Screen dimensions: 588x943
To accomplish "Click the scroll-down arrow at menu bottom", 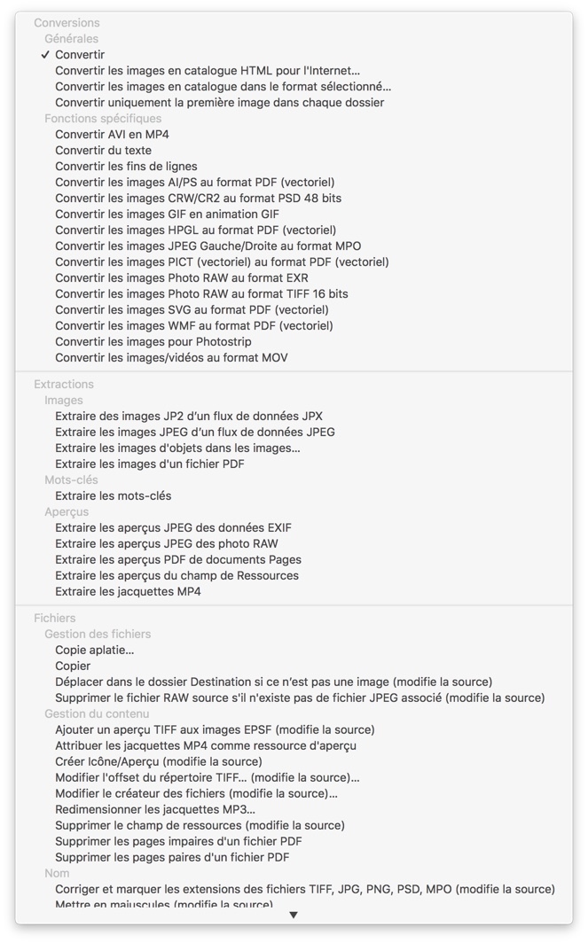I will pyautogui.click(x=294, y=915).
